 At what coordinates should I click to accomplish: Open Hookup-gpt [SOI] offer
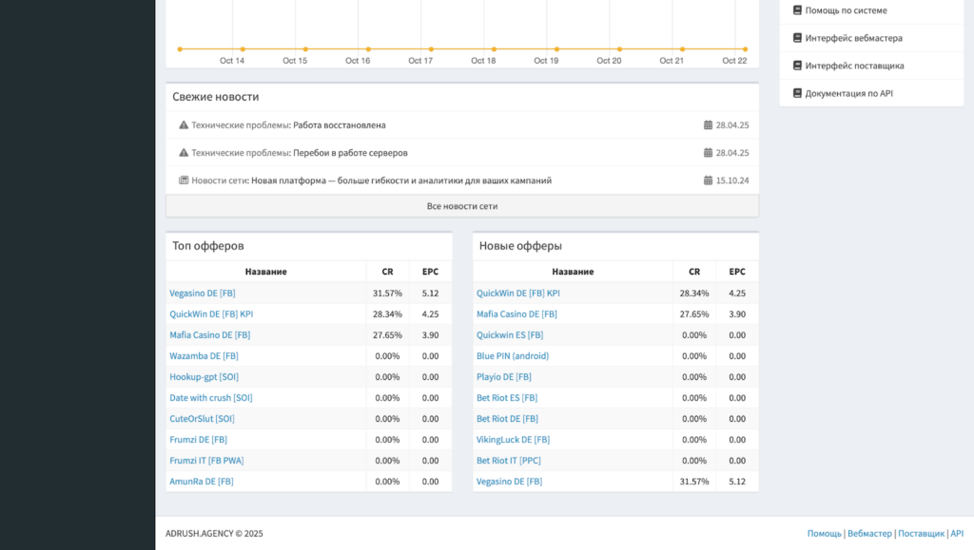[204, 376]
